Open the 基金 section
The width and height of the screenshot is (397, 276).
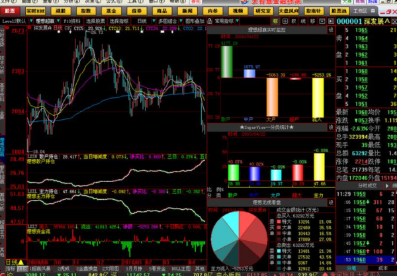click(111, 11)
